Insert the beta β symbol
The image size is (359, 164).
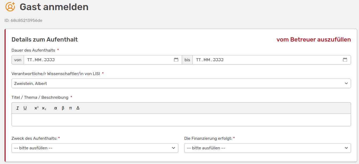pos(63,108)
